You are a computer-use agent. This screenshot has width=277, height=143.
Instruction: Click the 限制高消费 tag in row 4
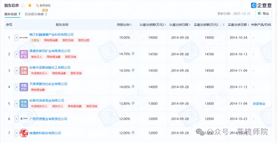[38, 90]
